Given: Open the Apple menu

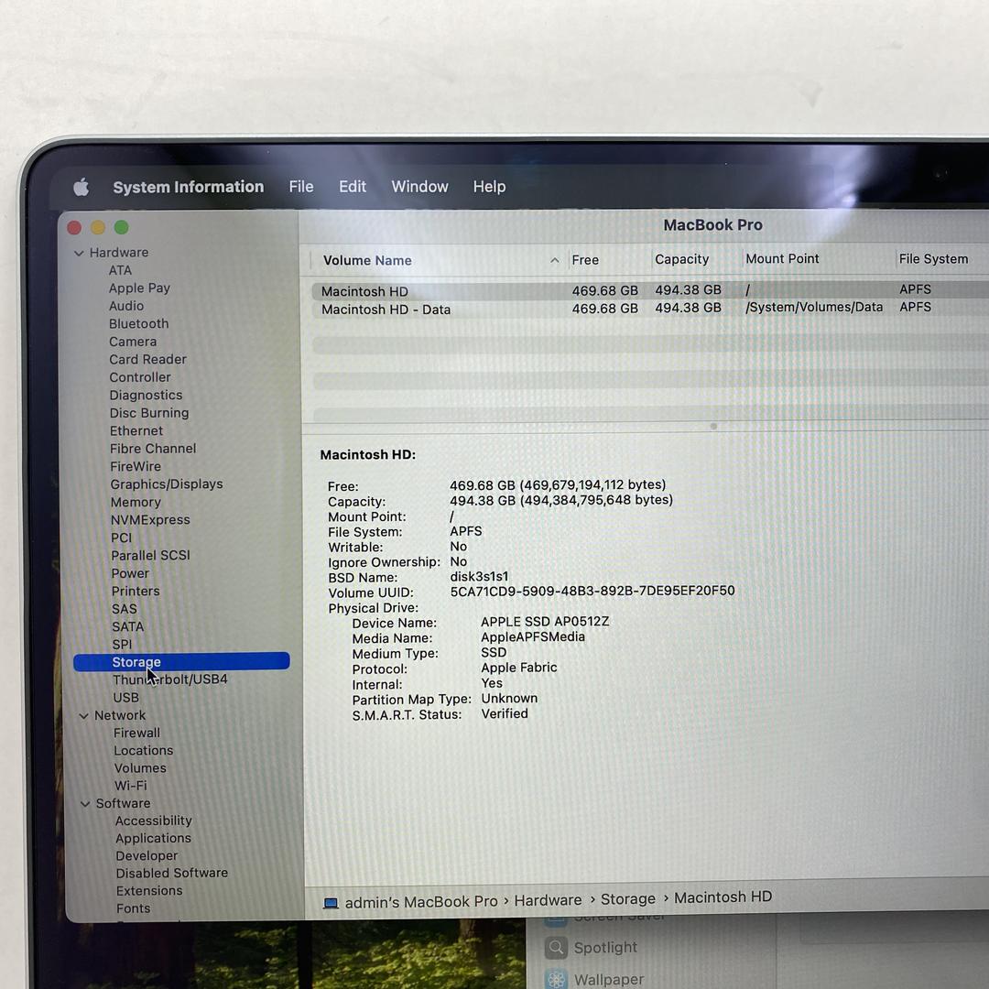Looking at the screenshot, I should [81, 187].
